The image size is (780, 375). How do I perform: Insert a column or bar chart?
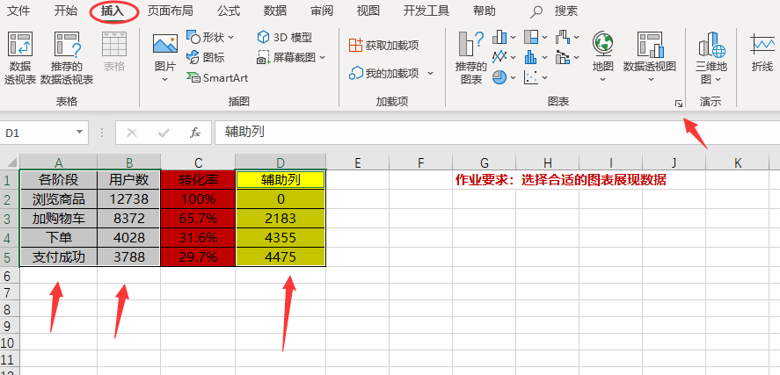pyautogui.click(x=499, y=37)
